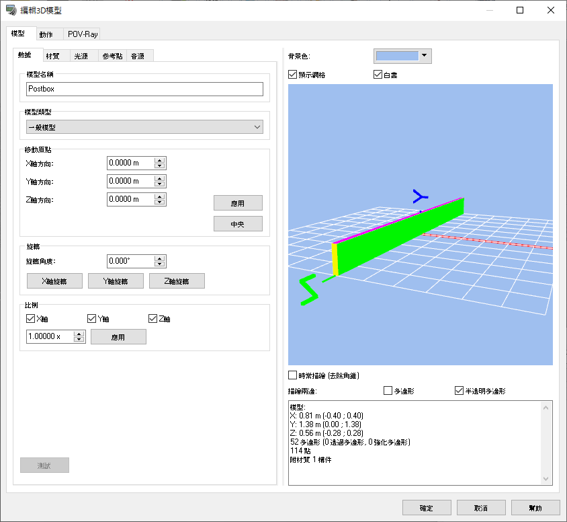Increase 旋轉角度 with the up spinner arrow

pos(160,258)
